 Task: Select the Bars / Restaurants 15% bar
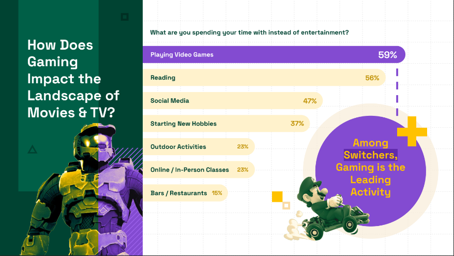[185, 193]
